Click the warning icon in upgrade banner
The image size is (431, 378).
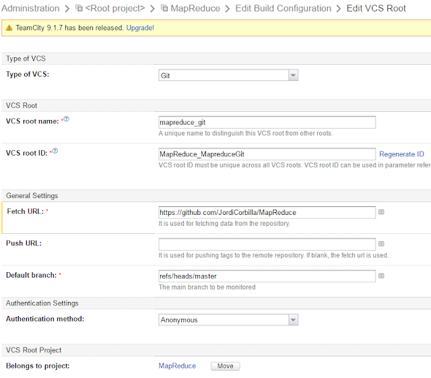pyautogui.click(x=9, y=28)
